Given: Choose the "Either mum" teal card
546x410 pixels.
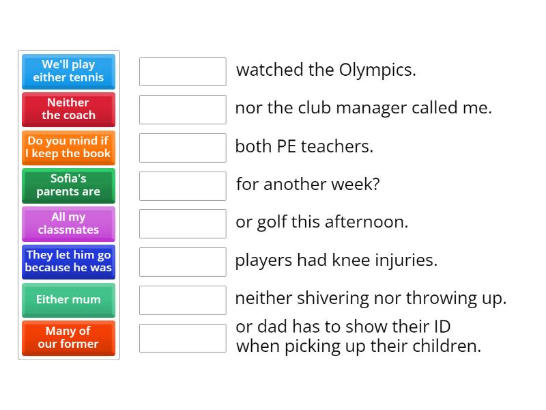Looking at the screenshot, I should (68, 300).
